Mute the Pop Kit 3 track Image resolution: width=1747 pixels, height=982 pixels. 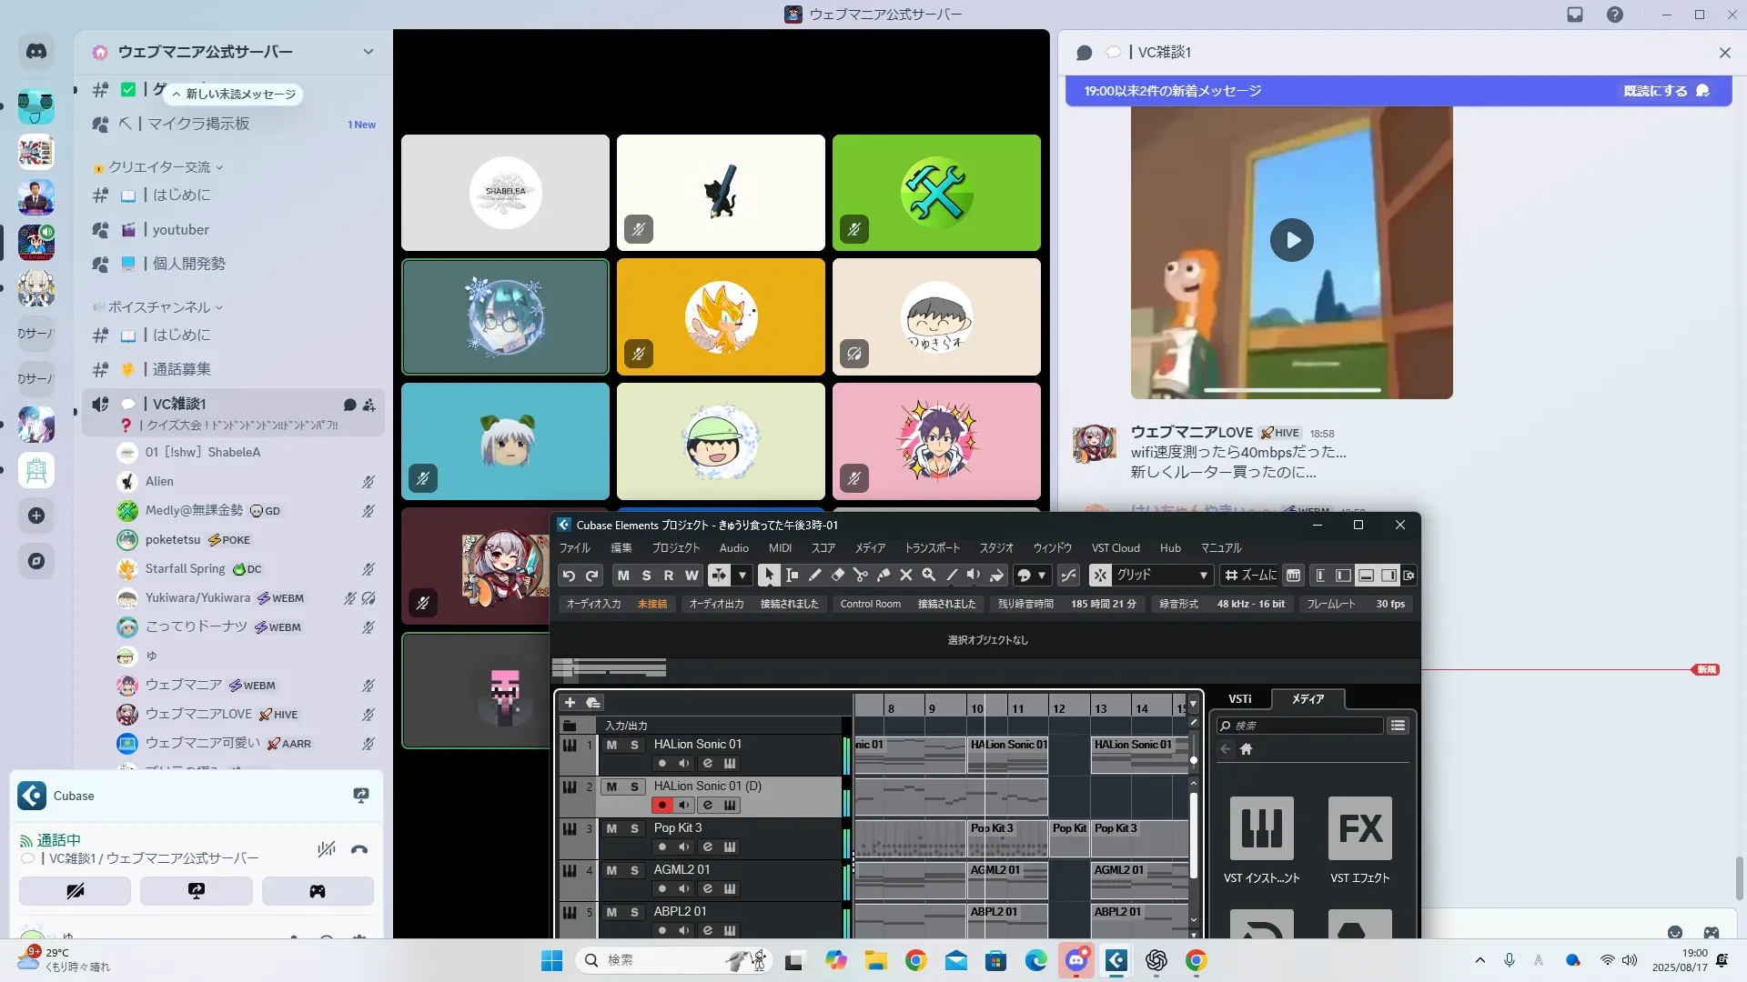611,828
